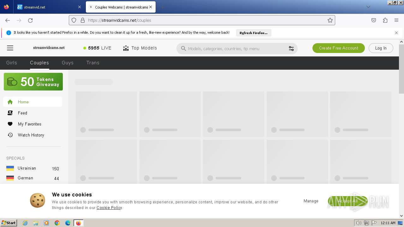Focus the models search field
Screen dimensions: 404x227
coord(237,49)
